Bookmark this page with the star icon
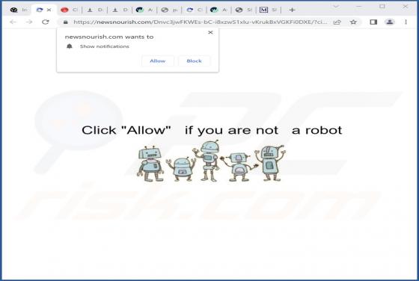 pos(353,22)
